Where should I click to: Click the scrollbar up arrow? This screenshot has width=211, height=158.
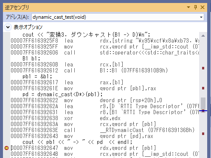tap(203, 36)
